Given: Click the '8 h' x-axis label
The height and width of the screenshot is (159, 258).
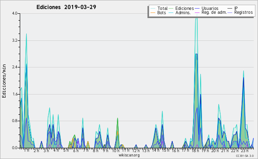Looking at the screenshot, I should 95,150.
